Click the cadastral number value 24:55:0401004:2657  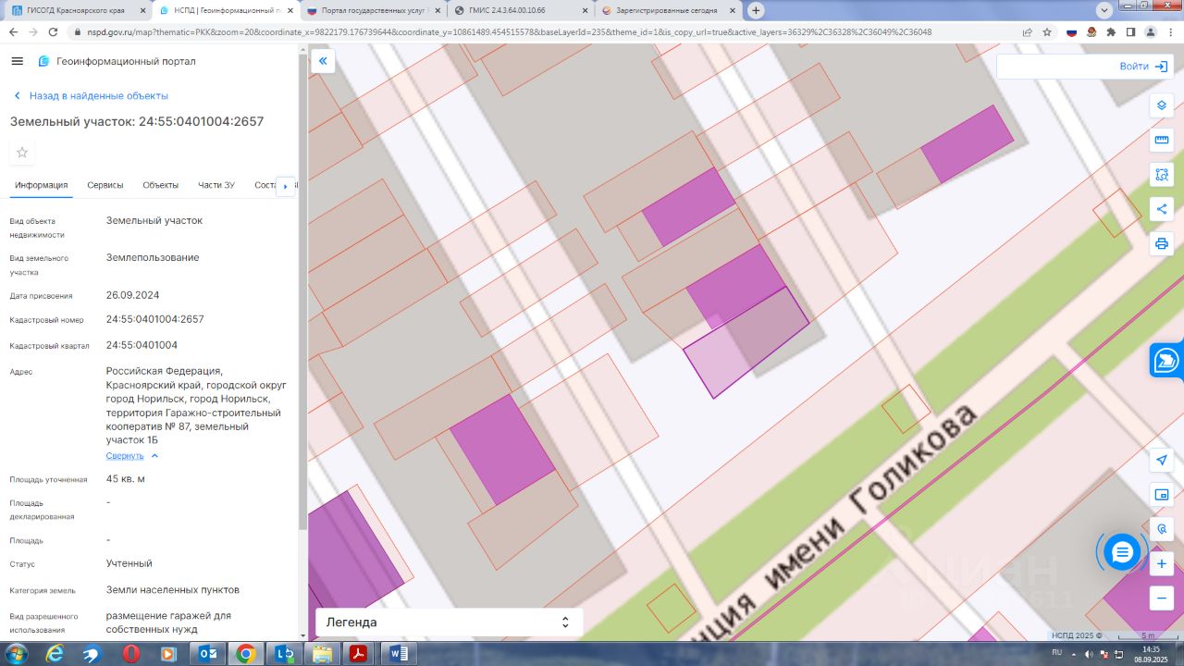click(155, 319)
